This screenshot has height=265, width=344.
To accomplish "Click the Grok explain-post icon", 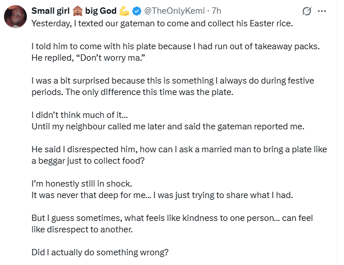I will [x=306, y=11].
